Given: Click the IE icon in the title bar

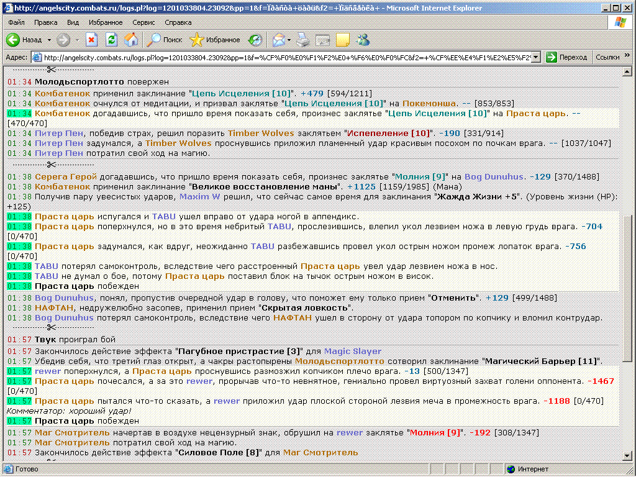Looking at the screenshot, I should 7,7.
